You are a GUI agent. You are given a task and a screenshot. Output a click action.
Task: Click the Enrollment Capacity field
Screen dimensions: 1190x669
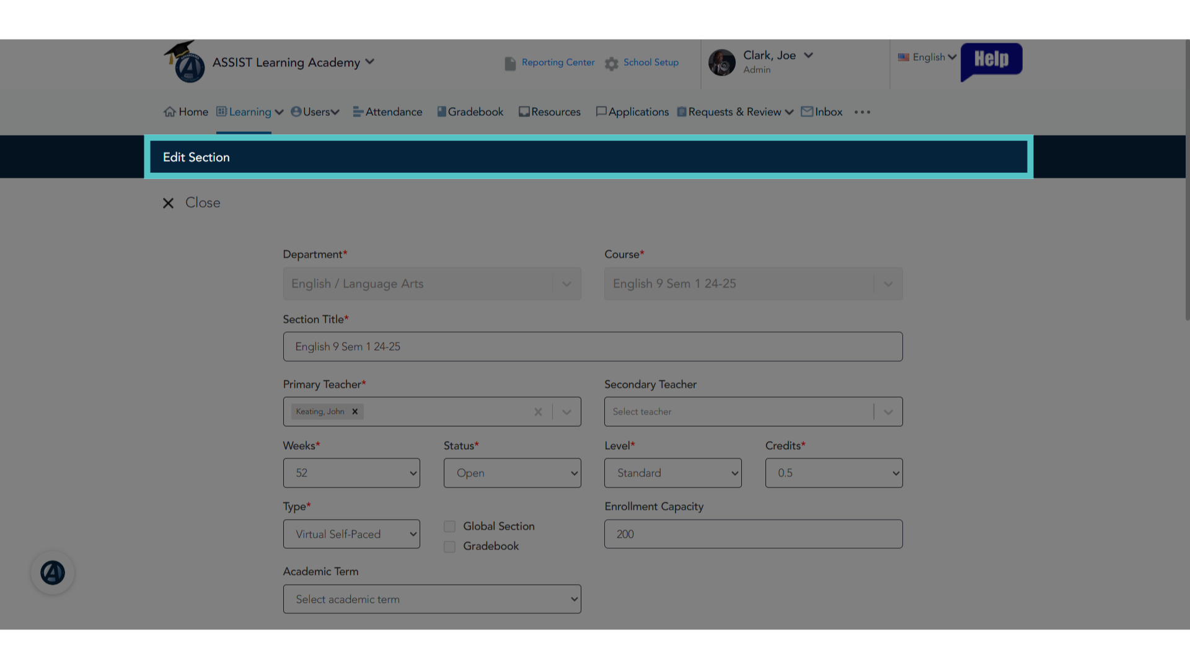(x=753, y=534)
